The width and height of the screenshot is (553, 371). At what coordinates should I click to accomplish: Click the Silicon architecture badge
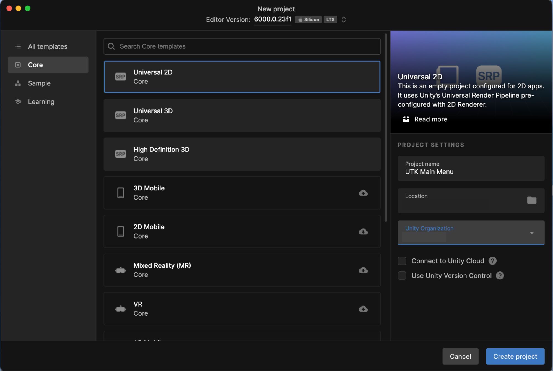(308, 19)
